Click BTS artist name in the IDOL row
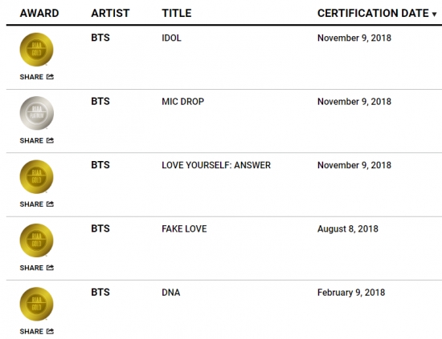442x339 pixels. (100, 38)
